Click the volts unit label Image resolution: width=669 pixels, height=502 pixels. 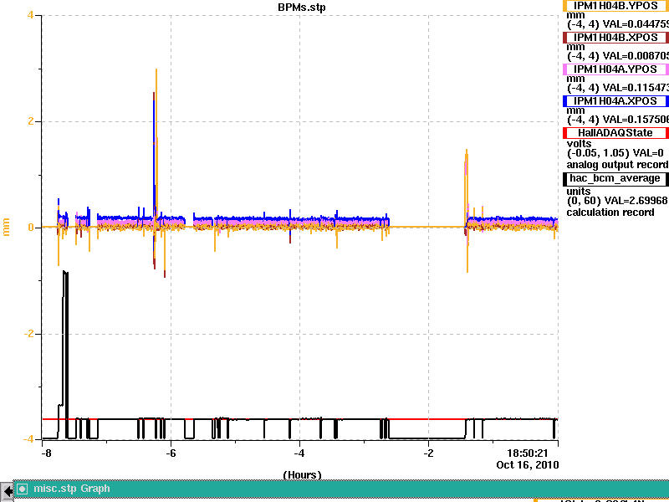[x=579, y=143]
